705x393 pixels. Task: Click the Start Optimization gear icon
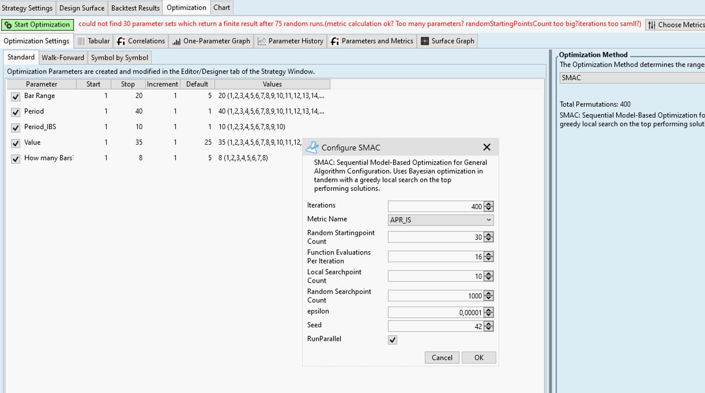[x=8, y=25]
